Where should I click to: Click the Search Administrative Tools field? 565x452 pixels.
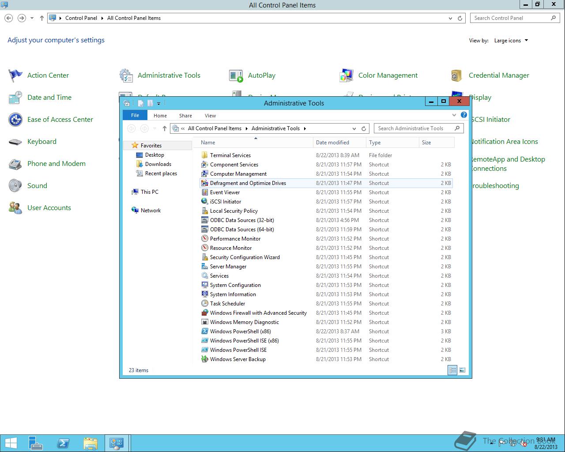418,128
